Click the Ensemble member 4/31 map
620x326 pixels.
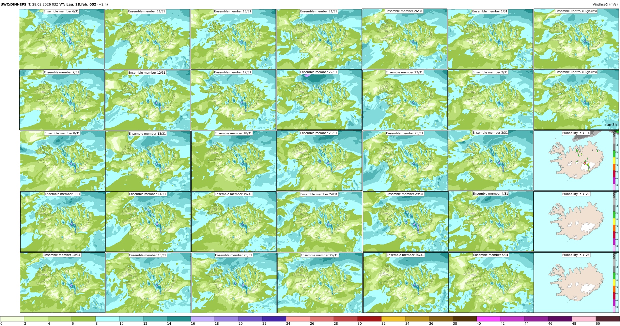(491, 222)
